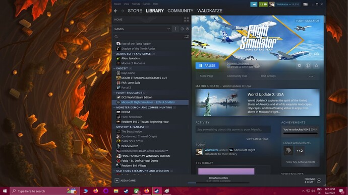This screenshot has height=195, width=348.
Task: Click the volume icon in system tray
Action: coord(313,191)
